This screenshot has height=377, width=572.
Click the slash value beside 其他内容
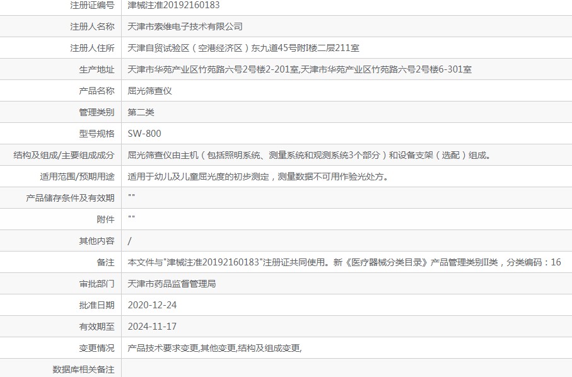click(129, 241)
